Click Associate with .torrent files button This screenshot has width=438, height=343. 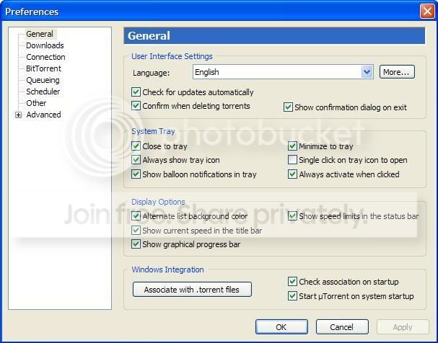coord(192,290)
